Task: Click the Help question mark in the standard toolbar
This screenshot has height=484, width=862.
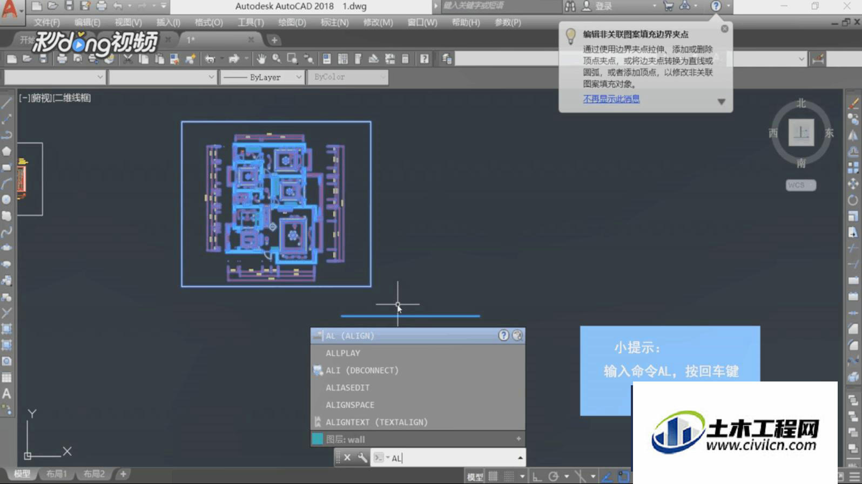Action: (x=425, y=59)
